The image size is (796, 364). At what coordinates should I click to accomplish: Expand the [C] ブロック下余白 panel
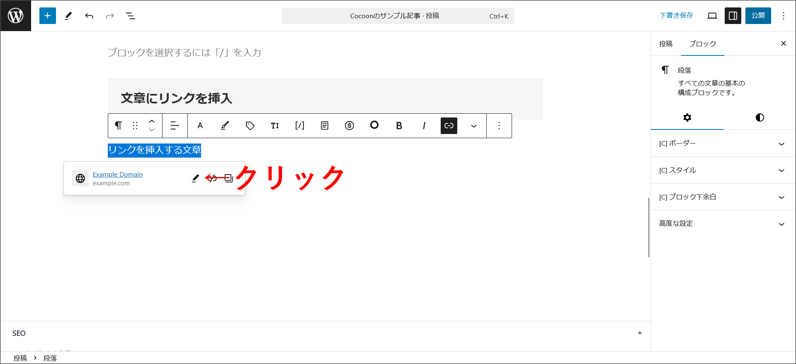(723, 197)
